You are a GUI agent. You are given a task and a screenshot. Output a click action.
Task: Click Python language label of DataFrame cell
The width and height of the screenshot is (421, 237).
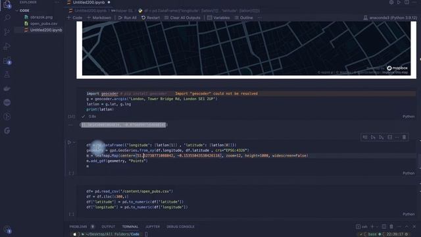(409, 173)
